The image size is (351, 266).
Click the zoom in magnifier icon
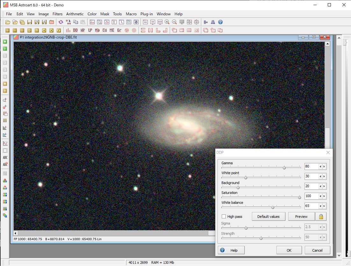point(167,22)
